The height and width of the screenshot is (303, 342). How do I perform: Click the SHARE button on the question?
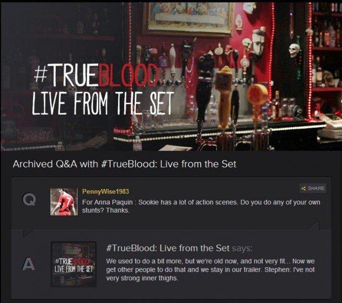(x=313, y=188)
